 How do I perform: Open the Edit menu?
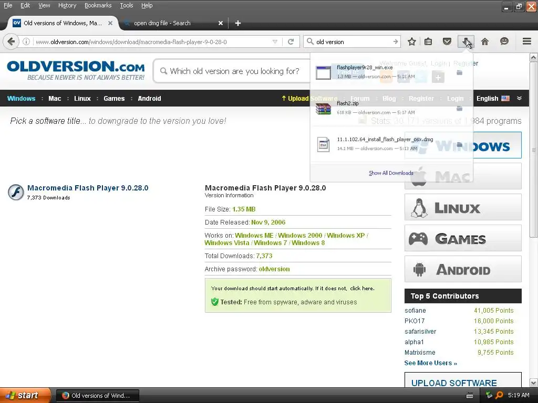25,5
